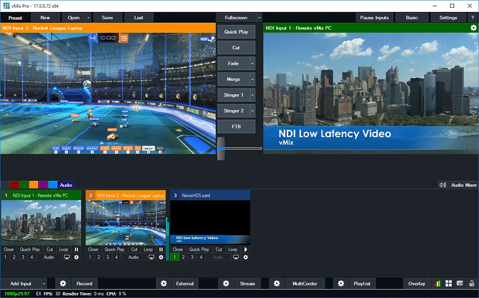479x298 pixels.
Task: Click the four-square input grid icon
Action: click(x=448, y=284)
